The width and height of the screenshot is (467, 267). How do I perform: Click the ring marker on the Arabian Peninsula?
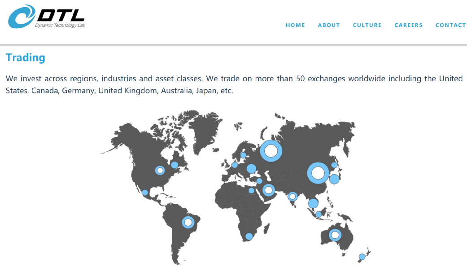pos(268,190)
